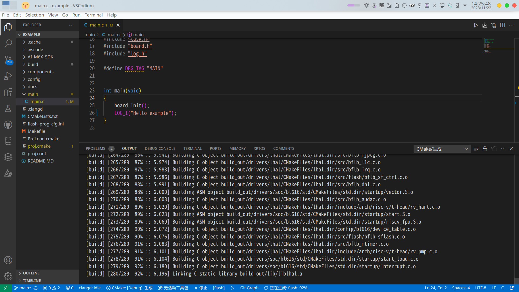Click the notifications bell in status bar
This screenshot has width=519, height=292.
[511, 288]
